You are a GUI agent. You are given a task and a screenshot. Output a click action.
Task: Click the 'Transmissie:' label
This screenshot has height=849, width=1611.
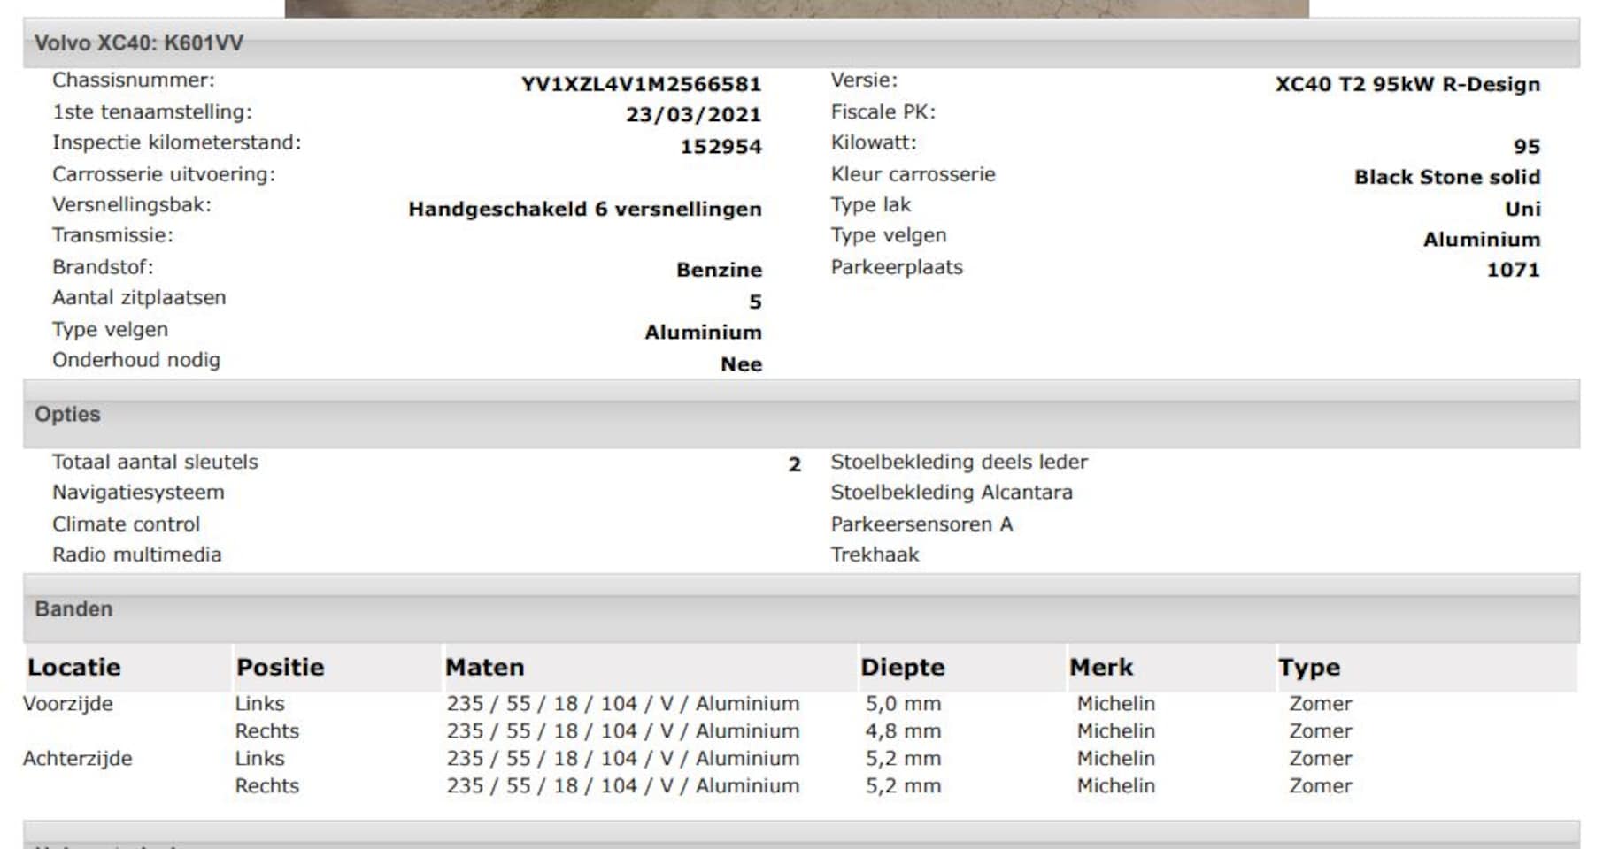113,235
